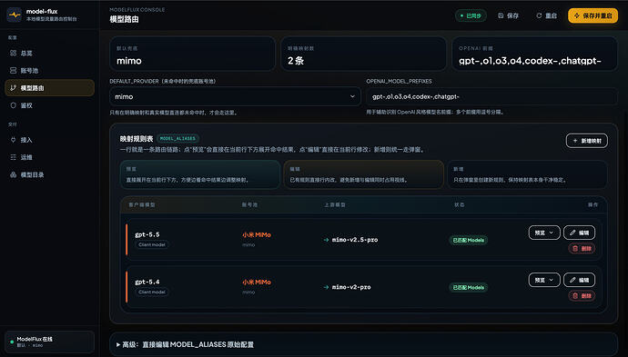Image resolution: width=628 pixels, height=357 pixels.
Task: Click the 账号池 column header
Action: coord(249,204)
